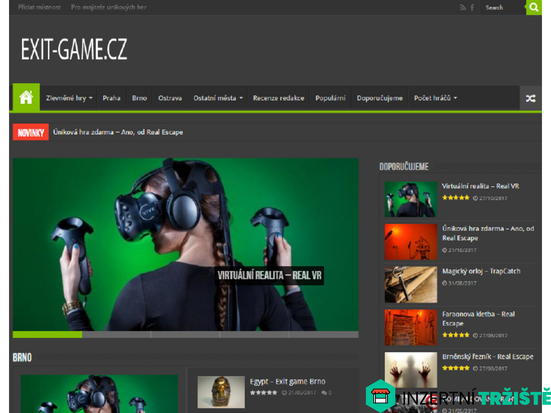The image size is (551, 413).
Task: Open the Doporučujeme menu item
Action: coord(380,98)
